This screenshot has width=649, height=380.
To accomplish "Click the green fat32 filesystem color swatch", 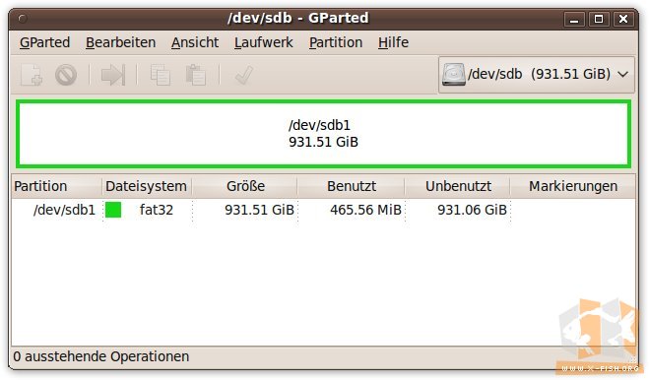I will pos(113,210).
